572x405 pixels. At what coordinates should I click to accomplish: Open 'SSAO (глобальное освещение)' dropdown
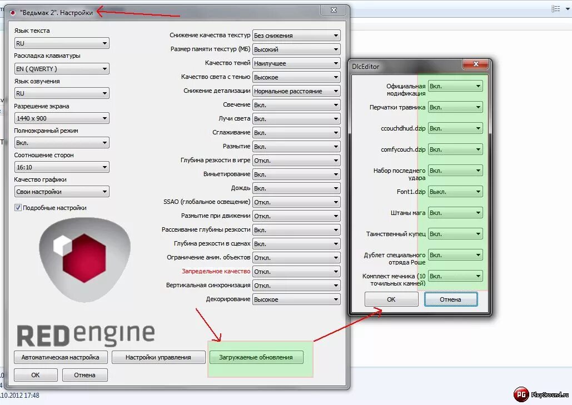coord(296,202)
